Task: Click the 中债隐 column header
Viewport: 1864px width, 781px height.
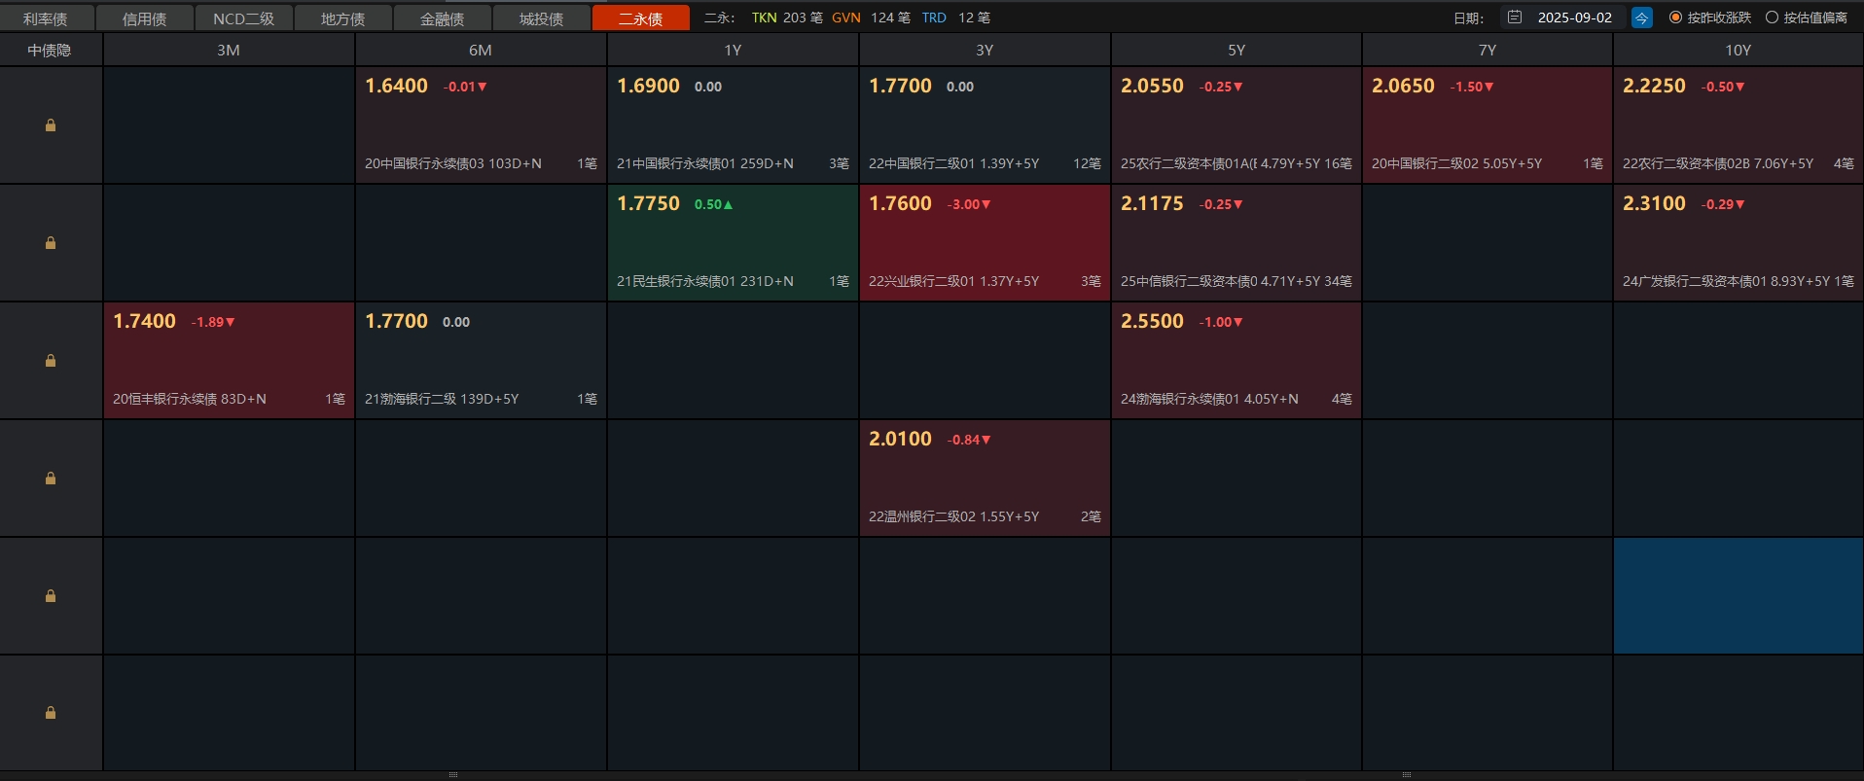Action: tap(50, 50)
